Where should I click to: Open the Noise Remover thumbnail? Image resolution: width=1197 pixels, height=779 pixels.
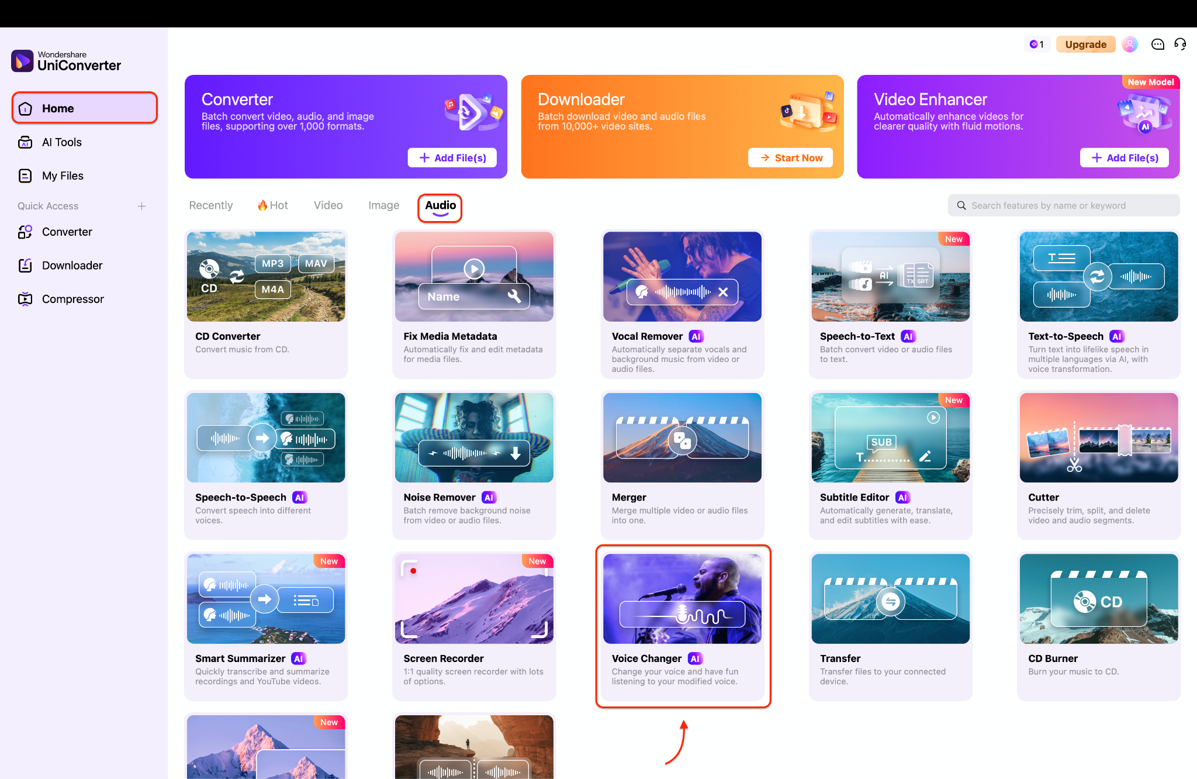[x=474, y=437]
